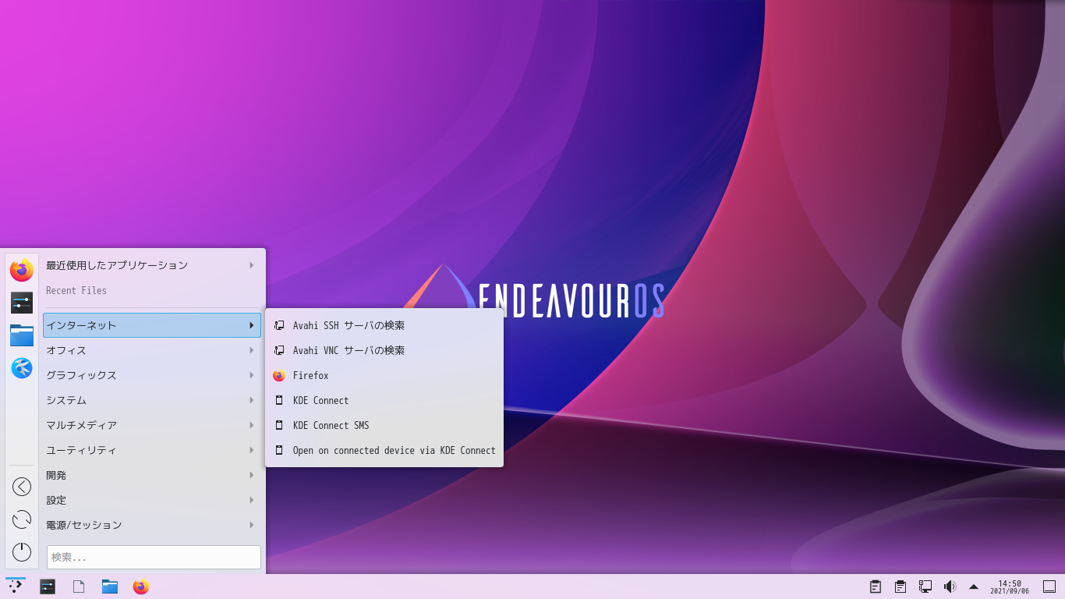Open System Settings from favorites sidebar
The image size is (1065, 599).
22,303
